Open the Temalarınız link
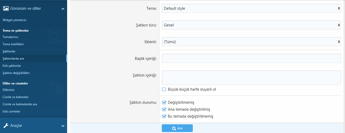This screenshot has height=133, width=345. (10, 37)
